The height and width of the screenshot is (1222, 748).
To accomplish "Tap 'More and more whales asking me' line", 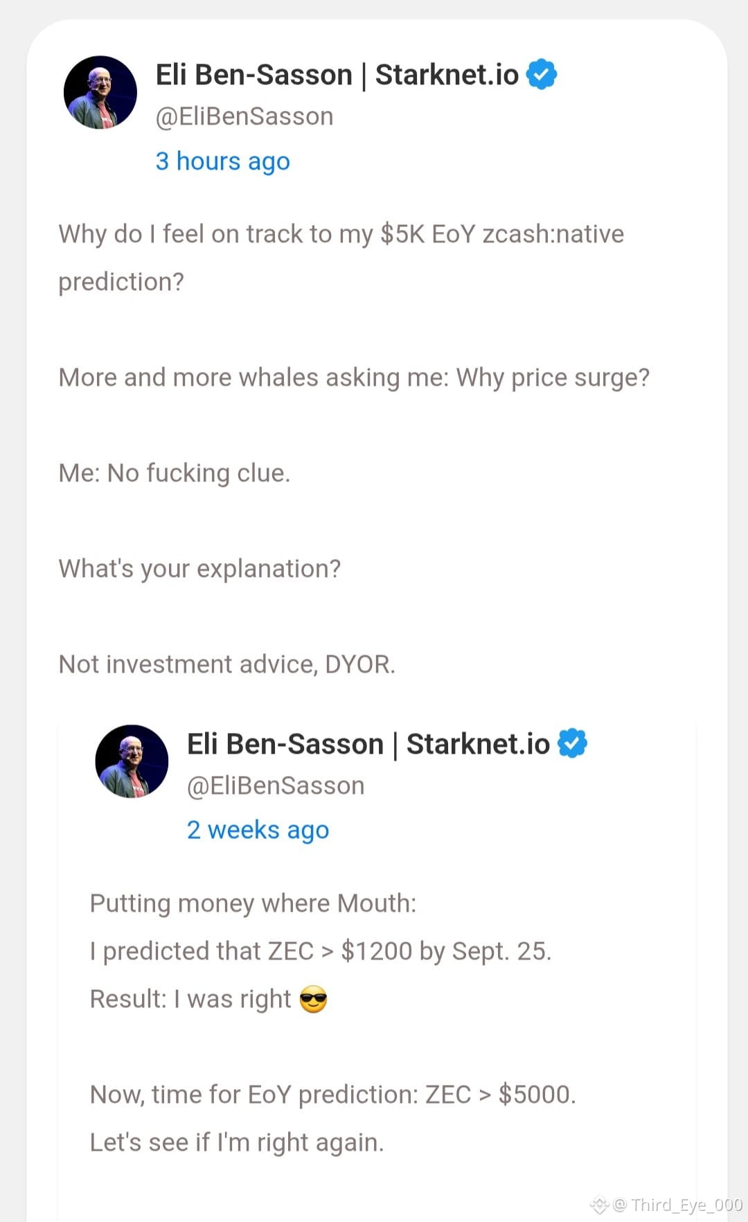I will [354, 378].
